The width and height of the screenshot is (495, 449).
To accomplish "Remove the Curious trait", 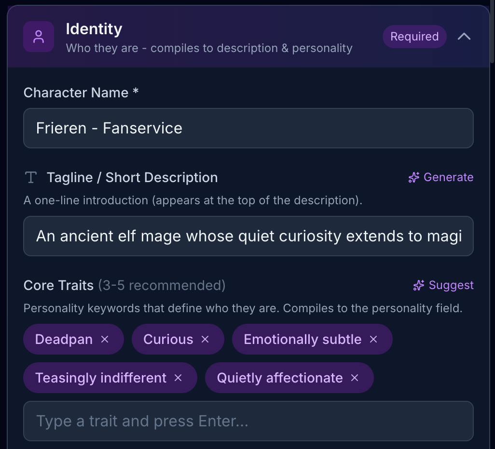I will (x=205, y=340).
